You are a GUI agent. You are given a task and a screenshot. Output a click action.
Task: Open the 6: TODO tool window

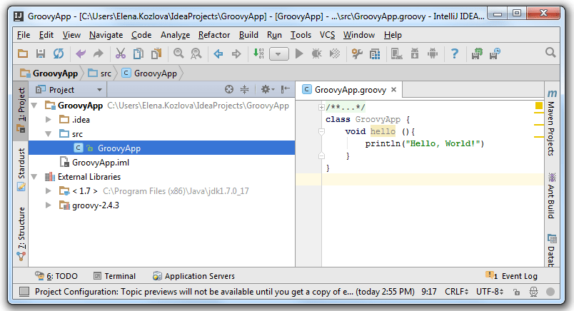[x=56, y=276]
